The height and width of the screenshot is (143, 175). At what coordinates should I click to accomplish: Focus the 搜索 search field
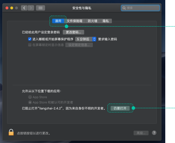tap(140, 8)
